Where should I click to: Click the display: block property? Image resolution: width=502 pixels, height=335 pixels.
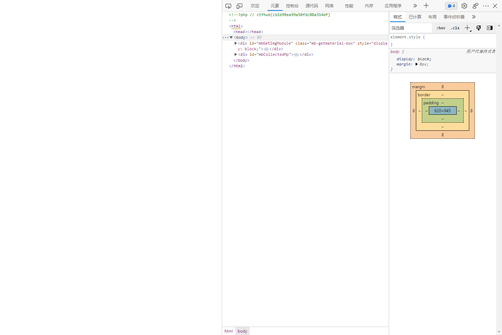(x=414, y=59)
